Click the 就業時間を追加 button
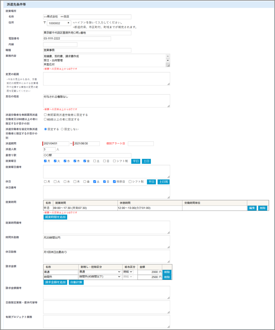This screenshot has width=275, height=330. pos(55,217)
